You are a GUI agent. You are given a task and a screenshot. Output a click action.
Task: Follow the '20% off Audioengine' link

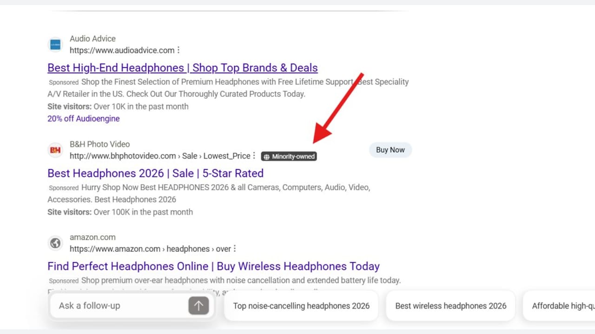(x=84, y=119)
